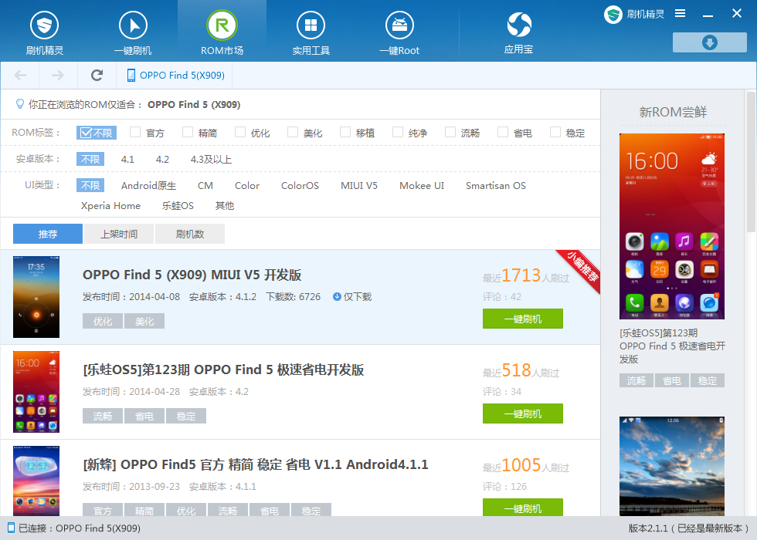Screen dimensions: 757x540
Task: Click the connected phone icon in status bar
Action: point(11,528)
